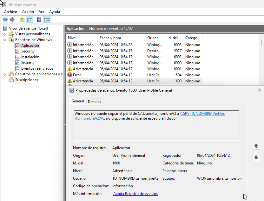264x201 pixels.
Task: Toggle the console tree pane toolbar icon
Action: (x=30, y=19)
